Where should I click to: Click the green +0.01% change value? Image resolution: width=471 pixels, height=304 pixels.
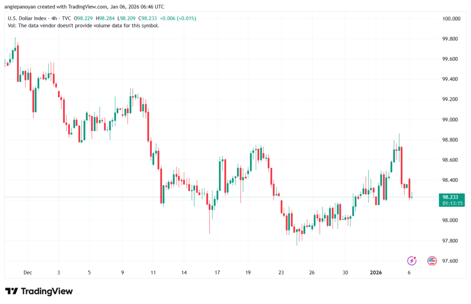(187, 18)
